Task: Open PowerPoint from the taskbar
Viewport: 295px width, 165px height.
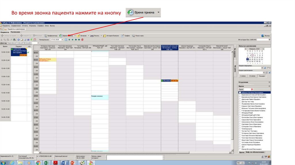Action: point(73,163)
